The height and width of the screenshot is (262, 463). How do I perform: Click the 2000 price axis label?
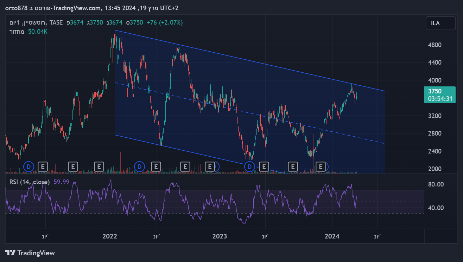pos(435,169)
